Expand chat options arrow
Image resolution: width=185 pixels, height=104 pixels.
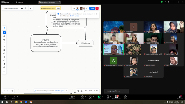click(x=86, y=96)
